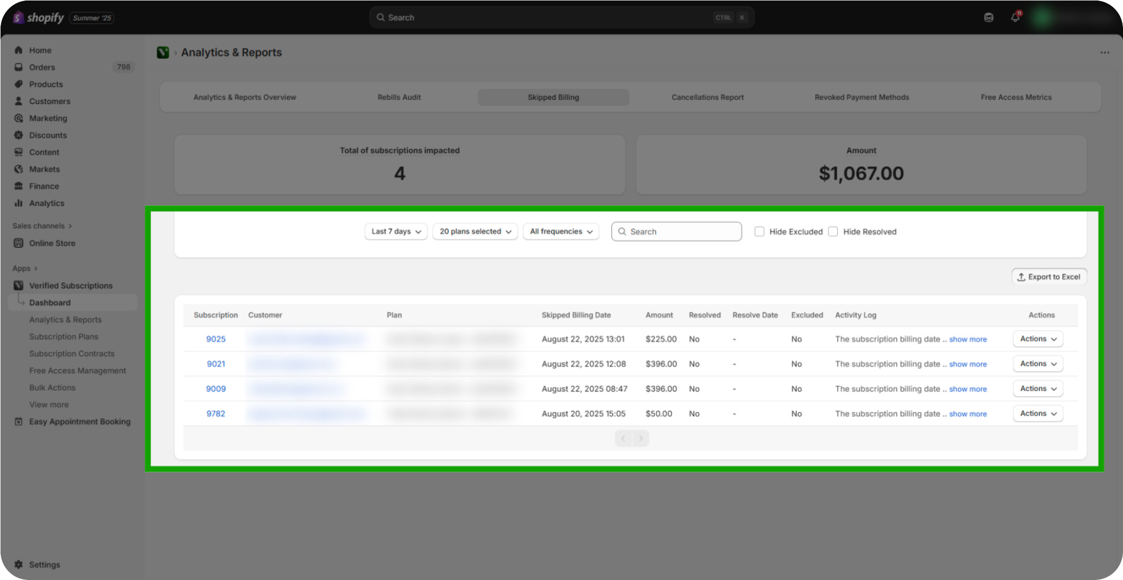Viewport: 1123px width, 580px height.
Task: Click the Orders inbox icon
Action: pyautogui.click(x=18, y=67)
